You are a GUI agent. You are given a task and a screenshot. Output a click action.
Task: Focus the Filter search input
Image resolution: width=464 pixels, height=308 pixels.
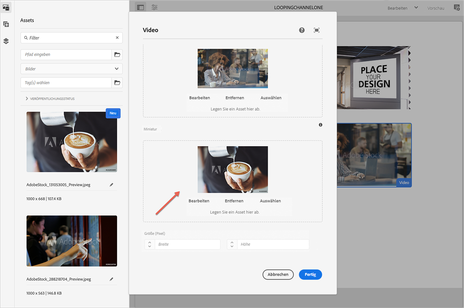71,38
